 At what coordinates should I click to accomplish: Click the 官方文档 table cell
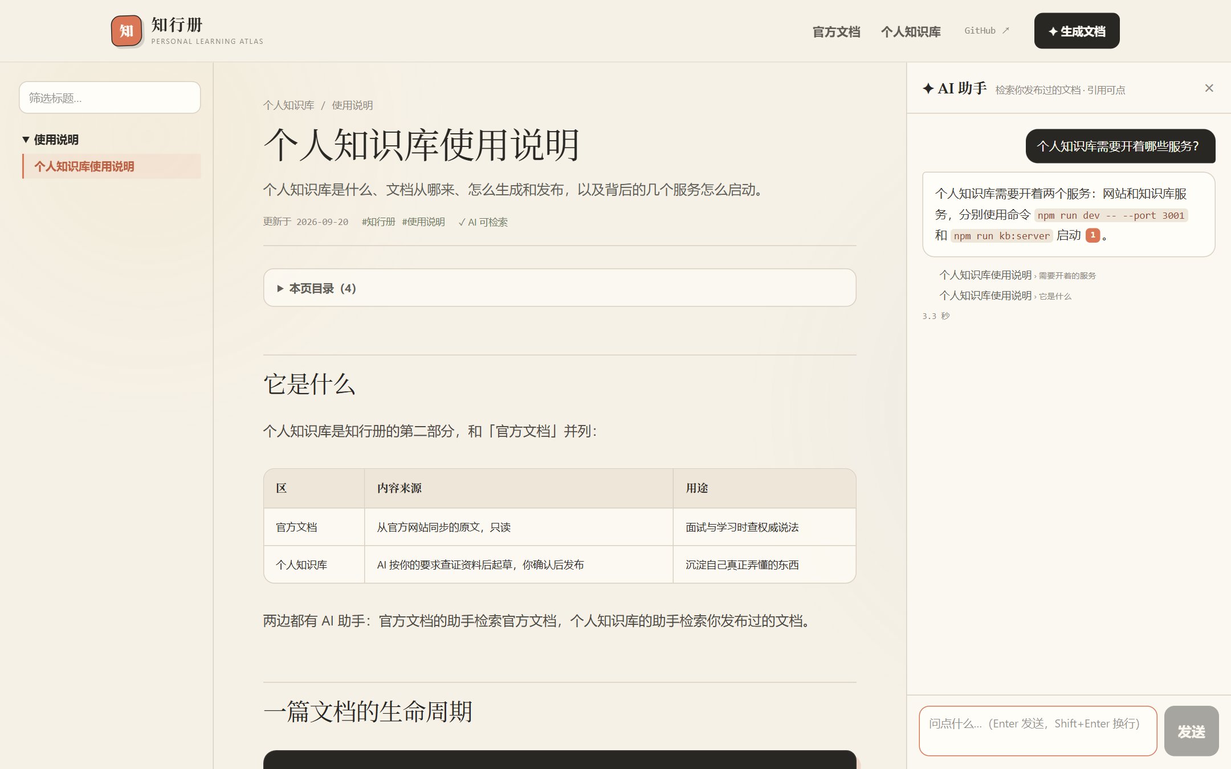pyautogui.click(x=314, y=527)
